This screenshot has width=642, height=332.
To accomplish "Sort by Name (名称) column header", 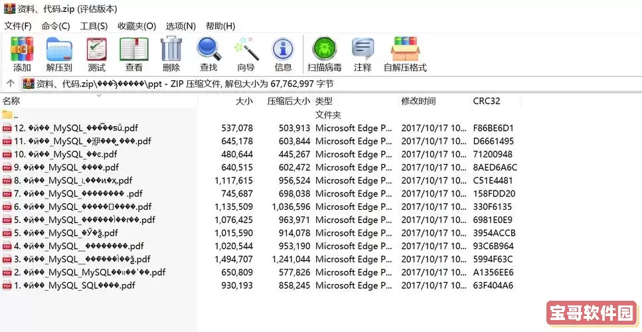I will click(x=99, y=101).
